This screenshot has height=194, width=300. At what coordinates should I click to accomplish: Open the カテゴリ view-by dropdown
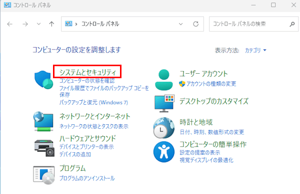(x=255, y=50)
